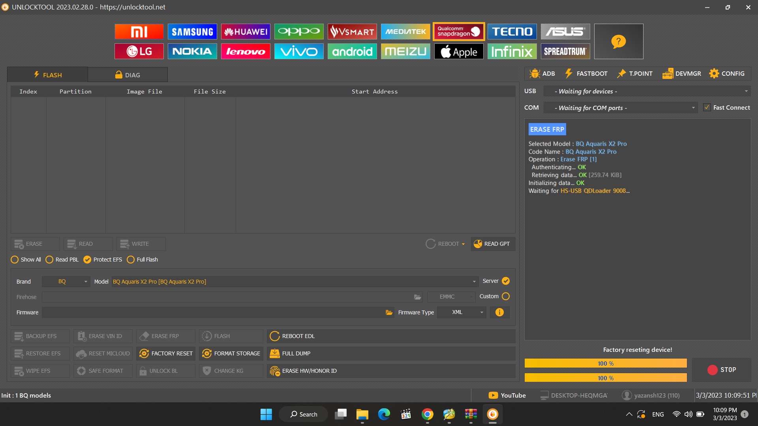
Task: Select the LG brand logo
Action: tap(139, 51)
